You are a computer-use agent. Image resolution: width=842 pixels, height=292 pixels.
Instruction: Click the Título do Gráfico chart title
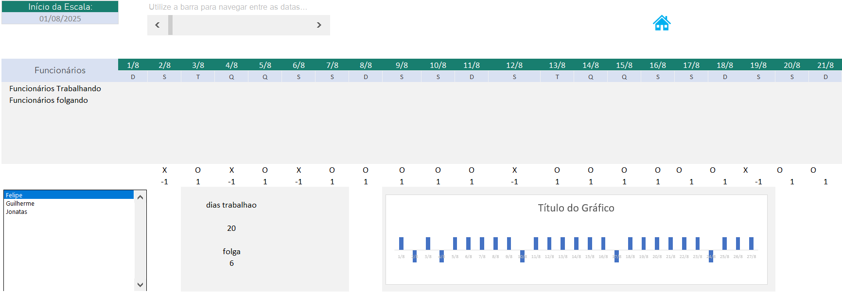click(576, 208)
